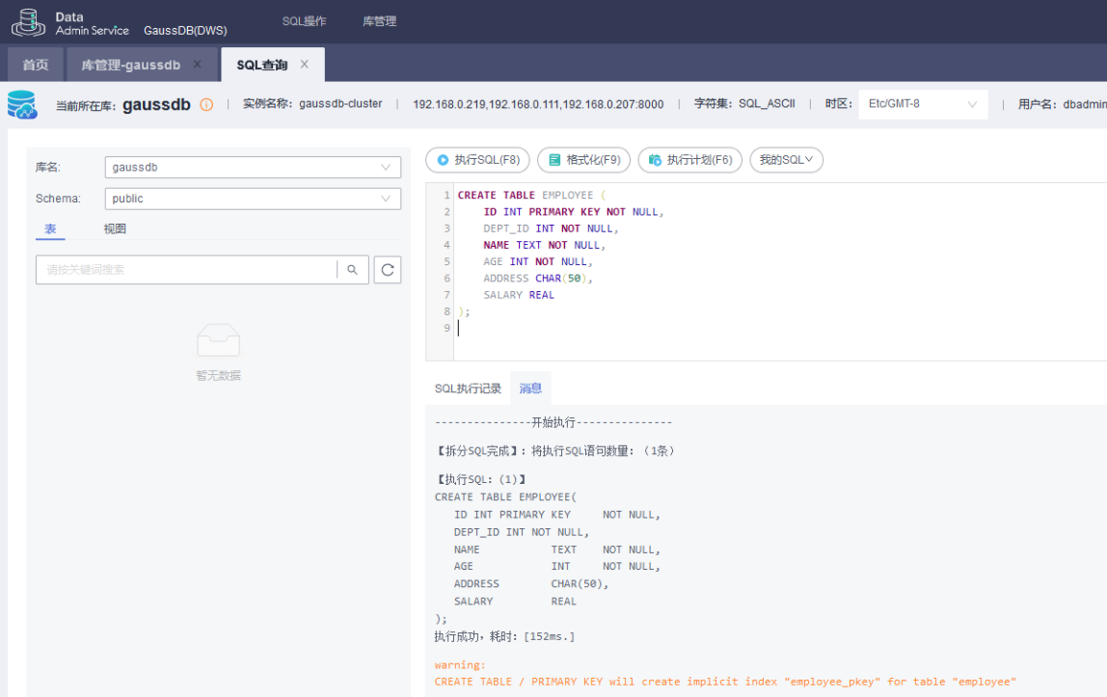Close the 库管理-gaussdb tab
This screenshot has height=697, width=1107.
click(198, 65)
